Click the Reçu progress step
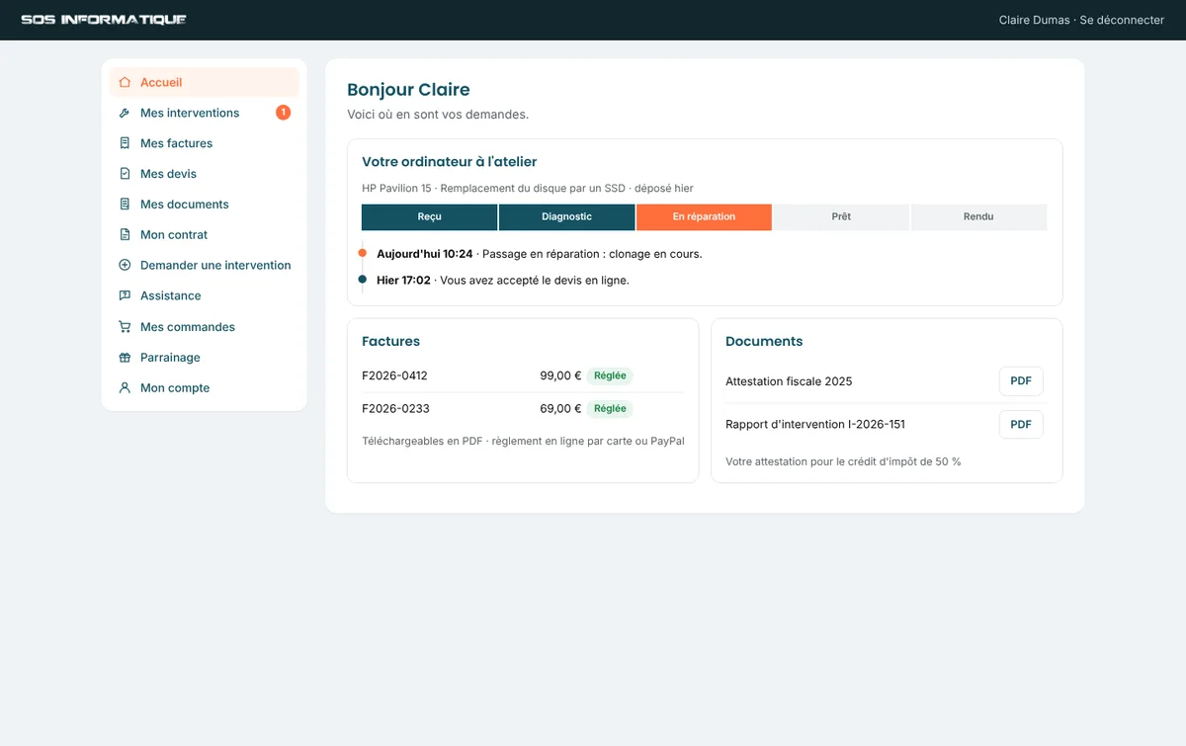The height and width of the screenshot is (746, 1186). click(430, 216)
